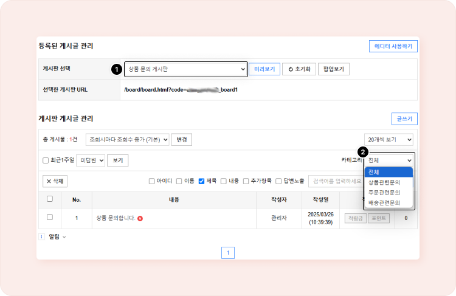Click the 삭제 delete button
This screenshot has height=296, width=456.
tap(55, 181)
